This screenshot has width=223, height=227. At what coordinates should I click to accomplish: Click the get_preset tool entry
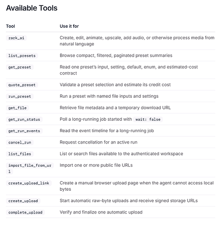click(20, 67)
